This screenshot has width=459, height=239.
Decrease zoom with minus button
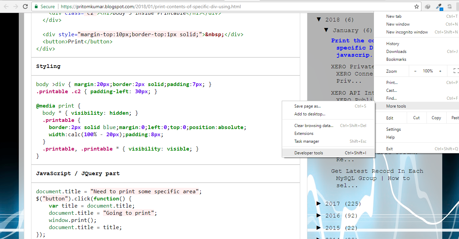415,71
